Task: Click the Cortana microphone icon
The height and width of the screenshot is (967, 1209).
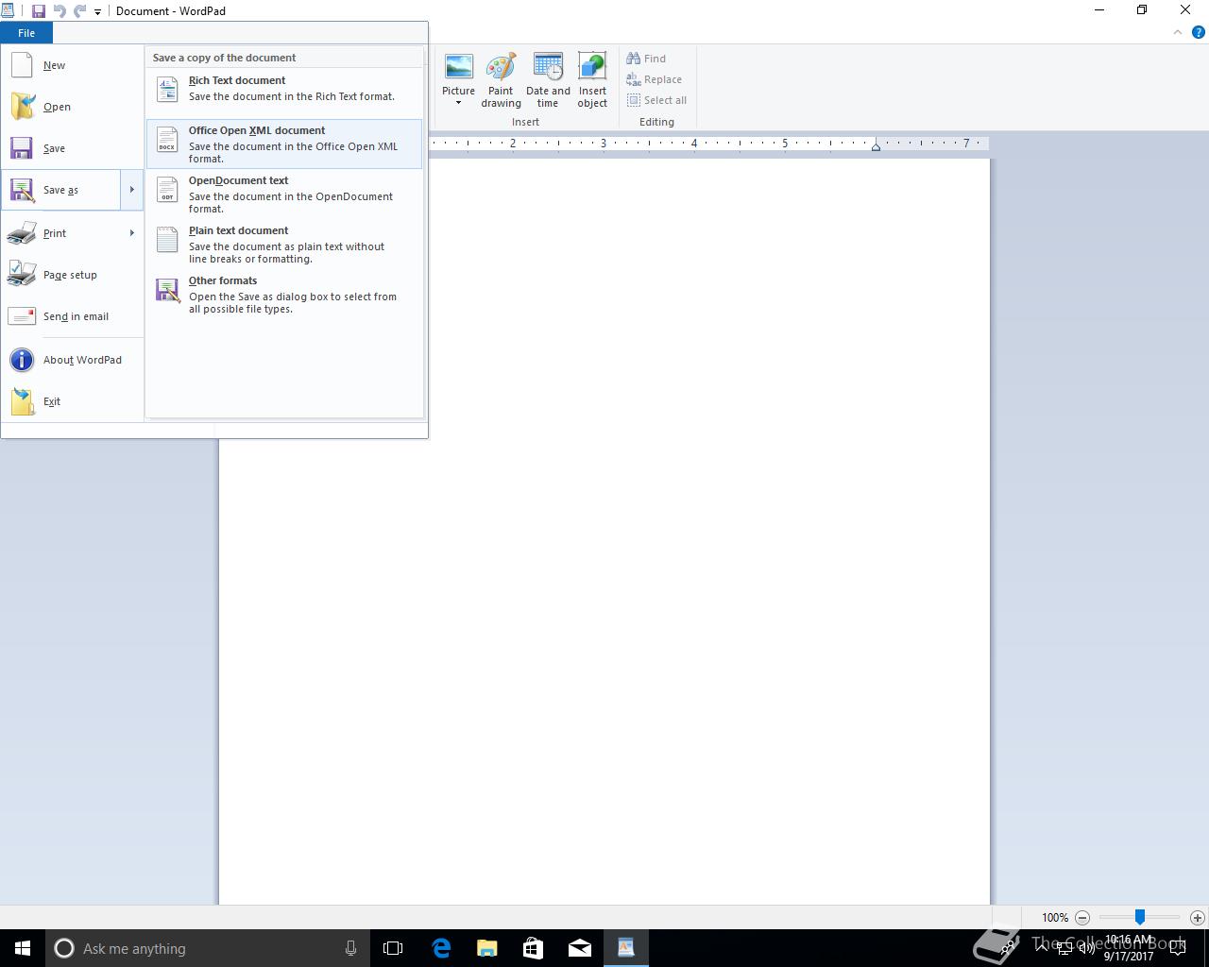Action: click(x=350, y=948)
